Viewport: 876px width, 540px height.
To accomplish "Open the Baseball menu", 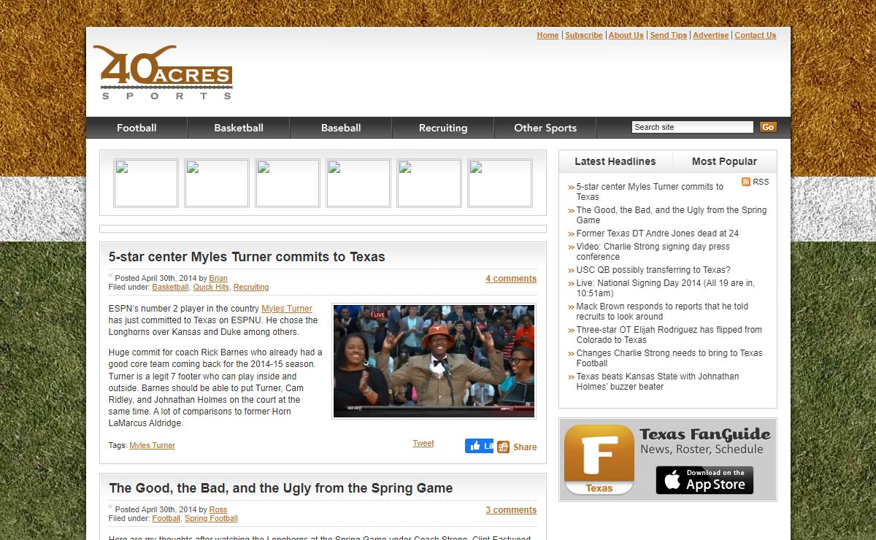I will click(x=341, y=128).
